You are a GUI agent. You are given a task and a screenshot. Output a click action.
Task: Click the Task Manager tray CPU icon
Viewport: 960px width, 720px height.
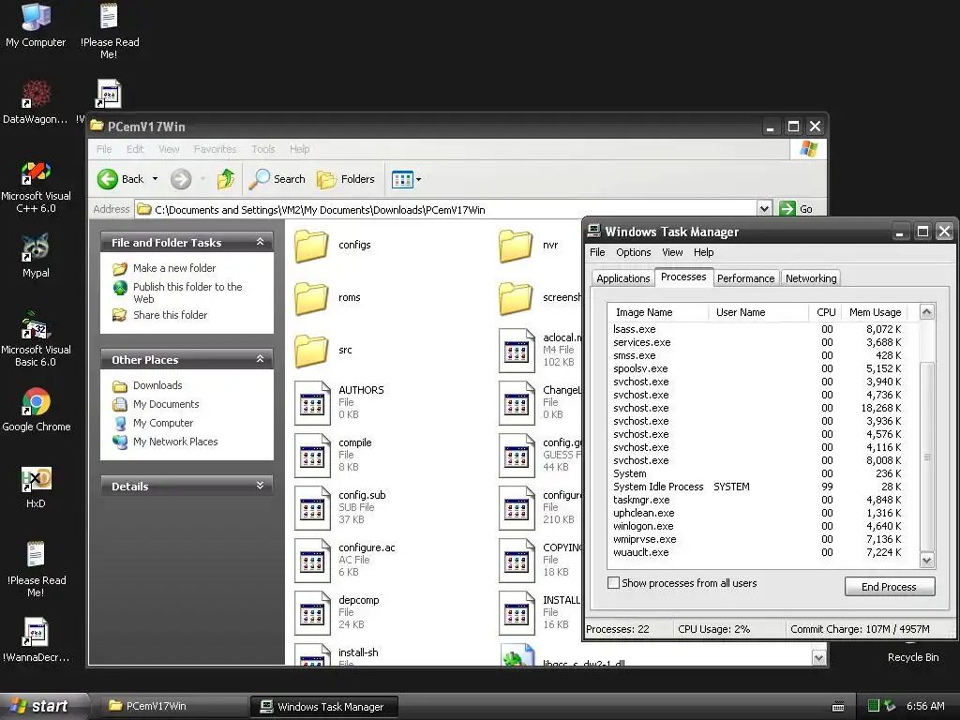pyautogui.click(x=874, y=706)
